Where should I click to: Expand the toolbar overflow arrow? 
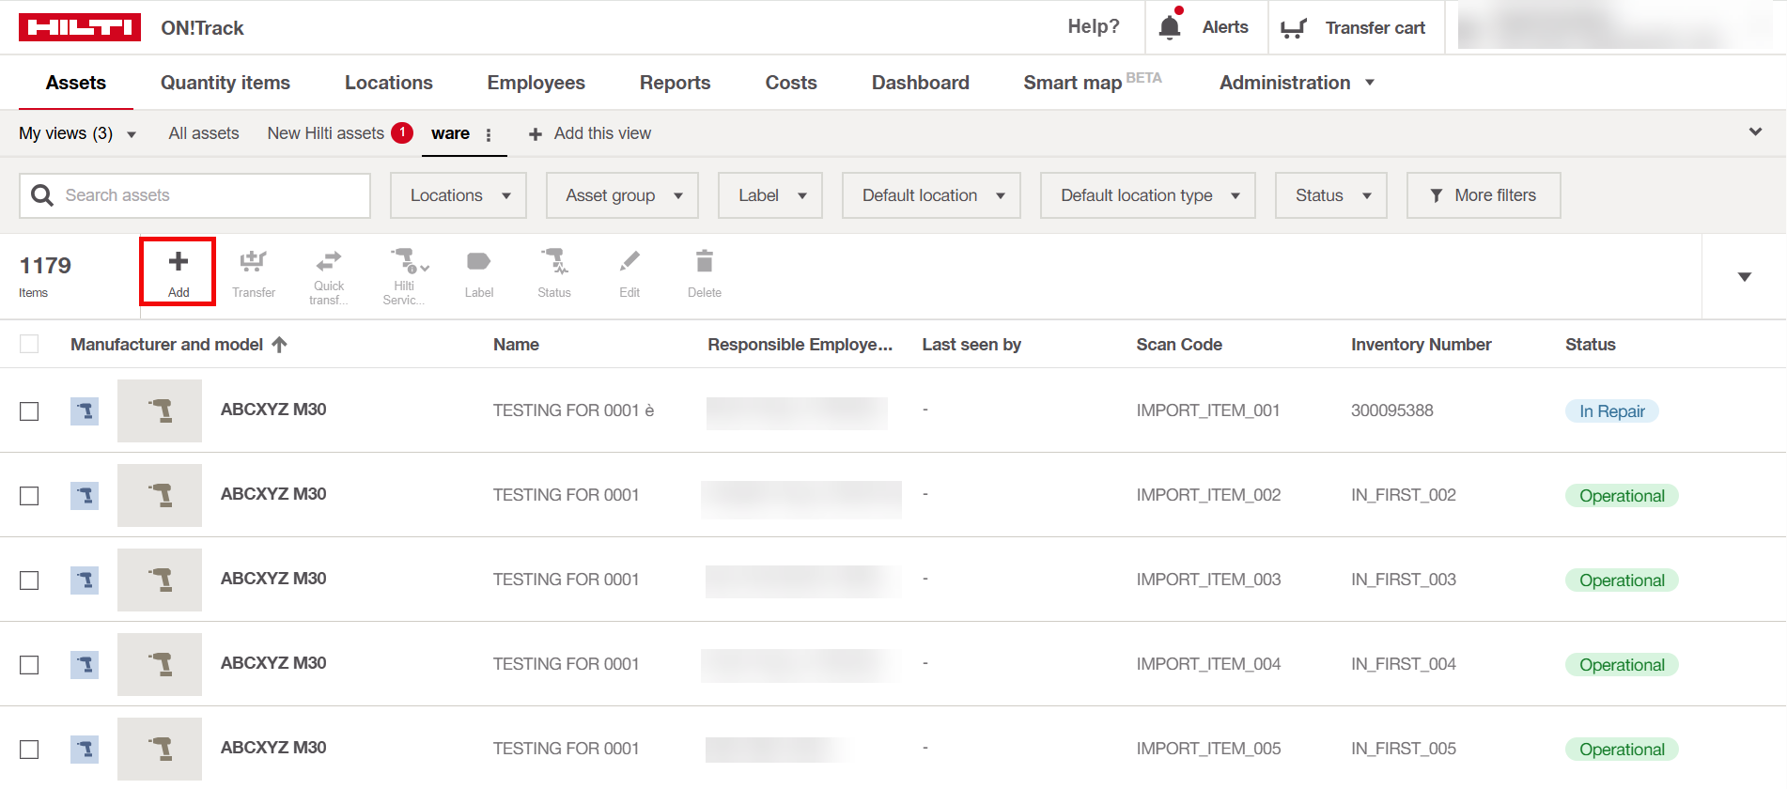point(1745,277)
